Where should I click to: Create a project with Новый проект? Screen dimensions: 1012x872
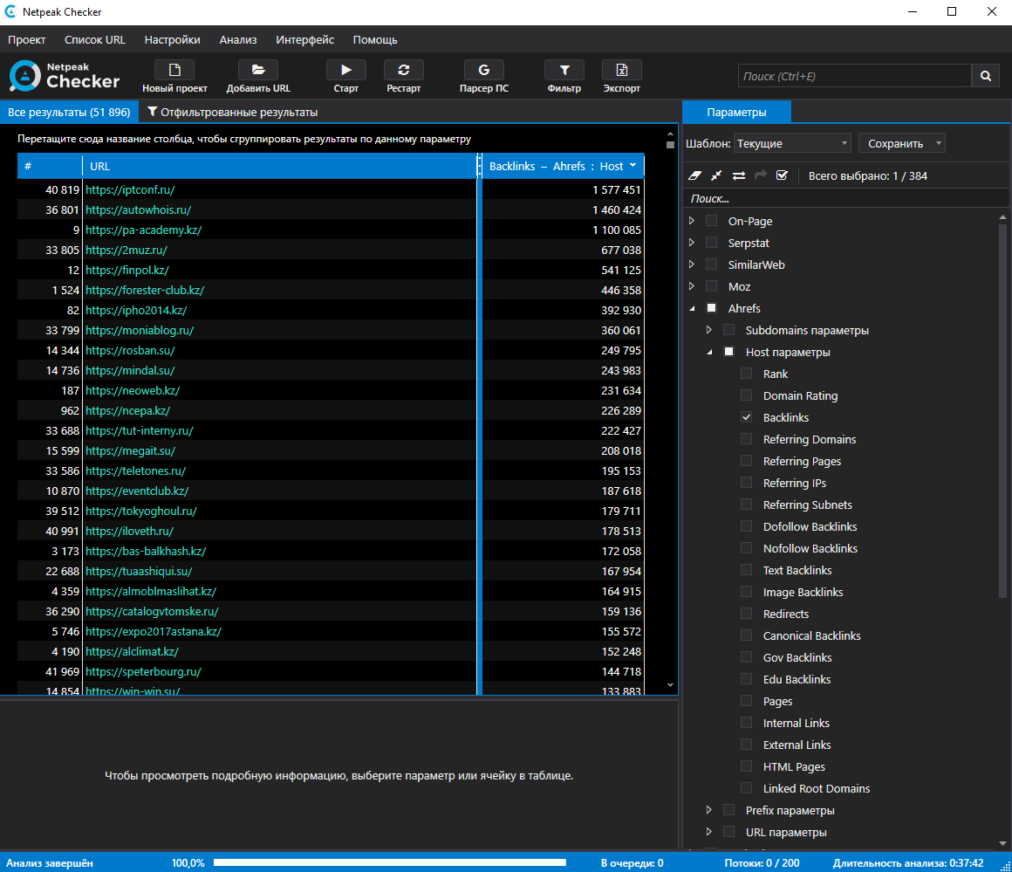[x=174, y=76]
